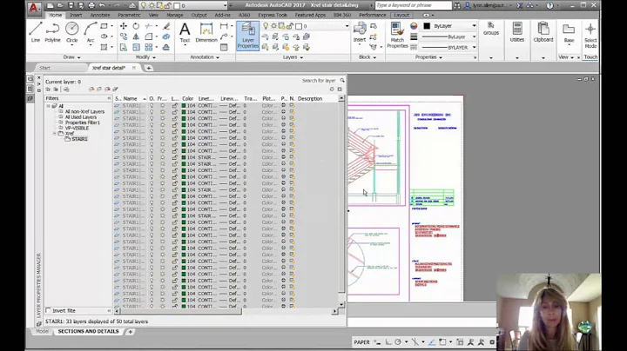Switch to the Insert ribbon tab
The width and height of the screenshot is (627, 351).
click(x=76, y=15)
